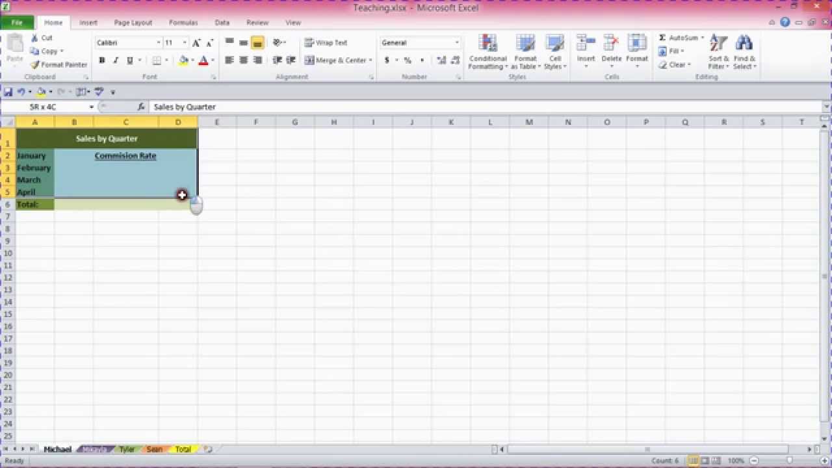This screenshot has width=832, height=468.
Task: Apply accounting dollar format
Action: pos(387,60)
